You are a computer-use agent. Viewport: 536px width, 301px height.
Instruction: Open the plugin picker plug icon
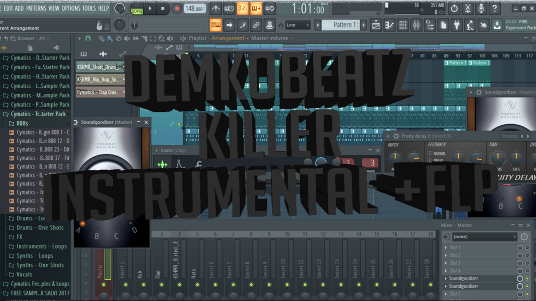pos(457,25)
